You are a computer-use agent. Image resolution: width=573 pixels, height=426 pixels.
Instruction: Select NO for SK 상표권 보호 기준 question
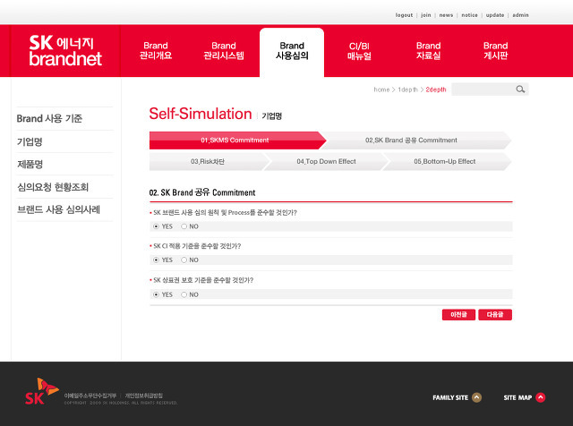click(184, 294)
